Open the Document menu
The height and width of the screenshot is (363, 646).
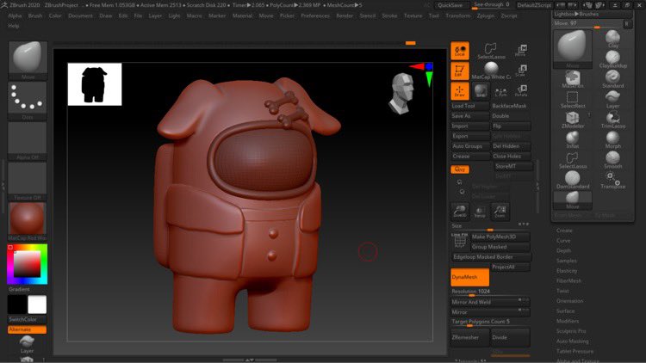pyautogui.click(x=80, y=15)
